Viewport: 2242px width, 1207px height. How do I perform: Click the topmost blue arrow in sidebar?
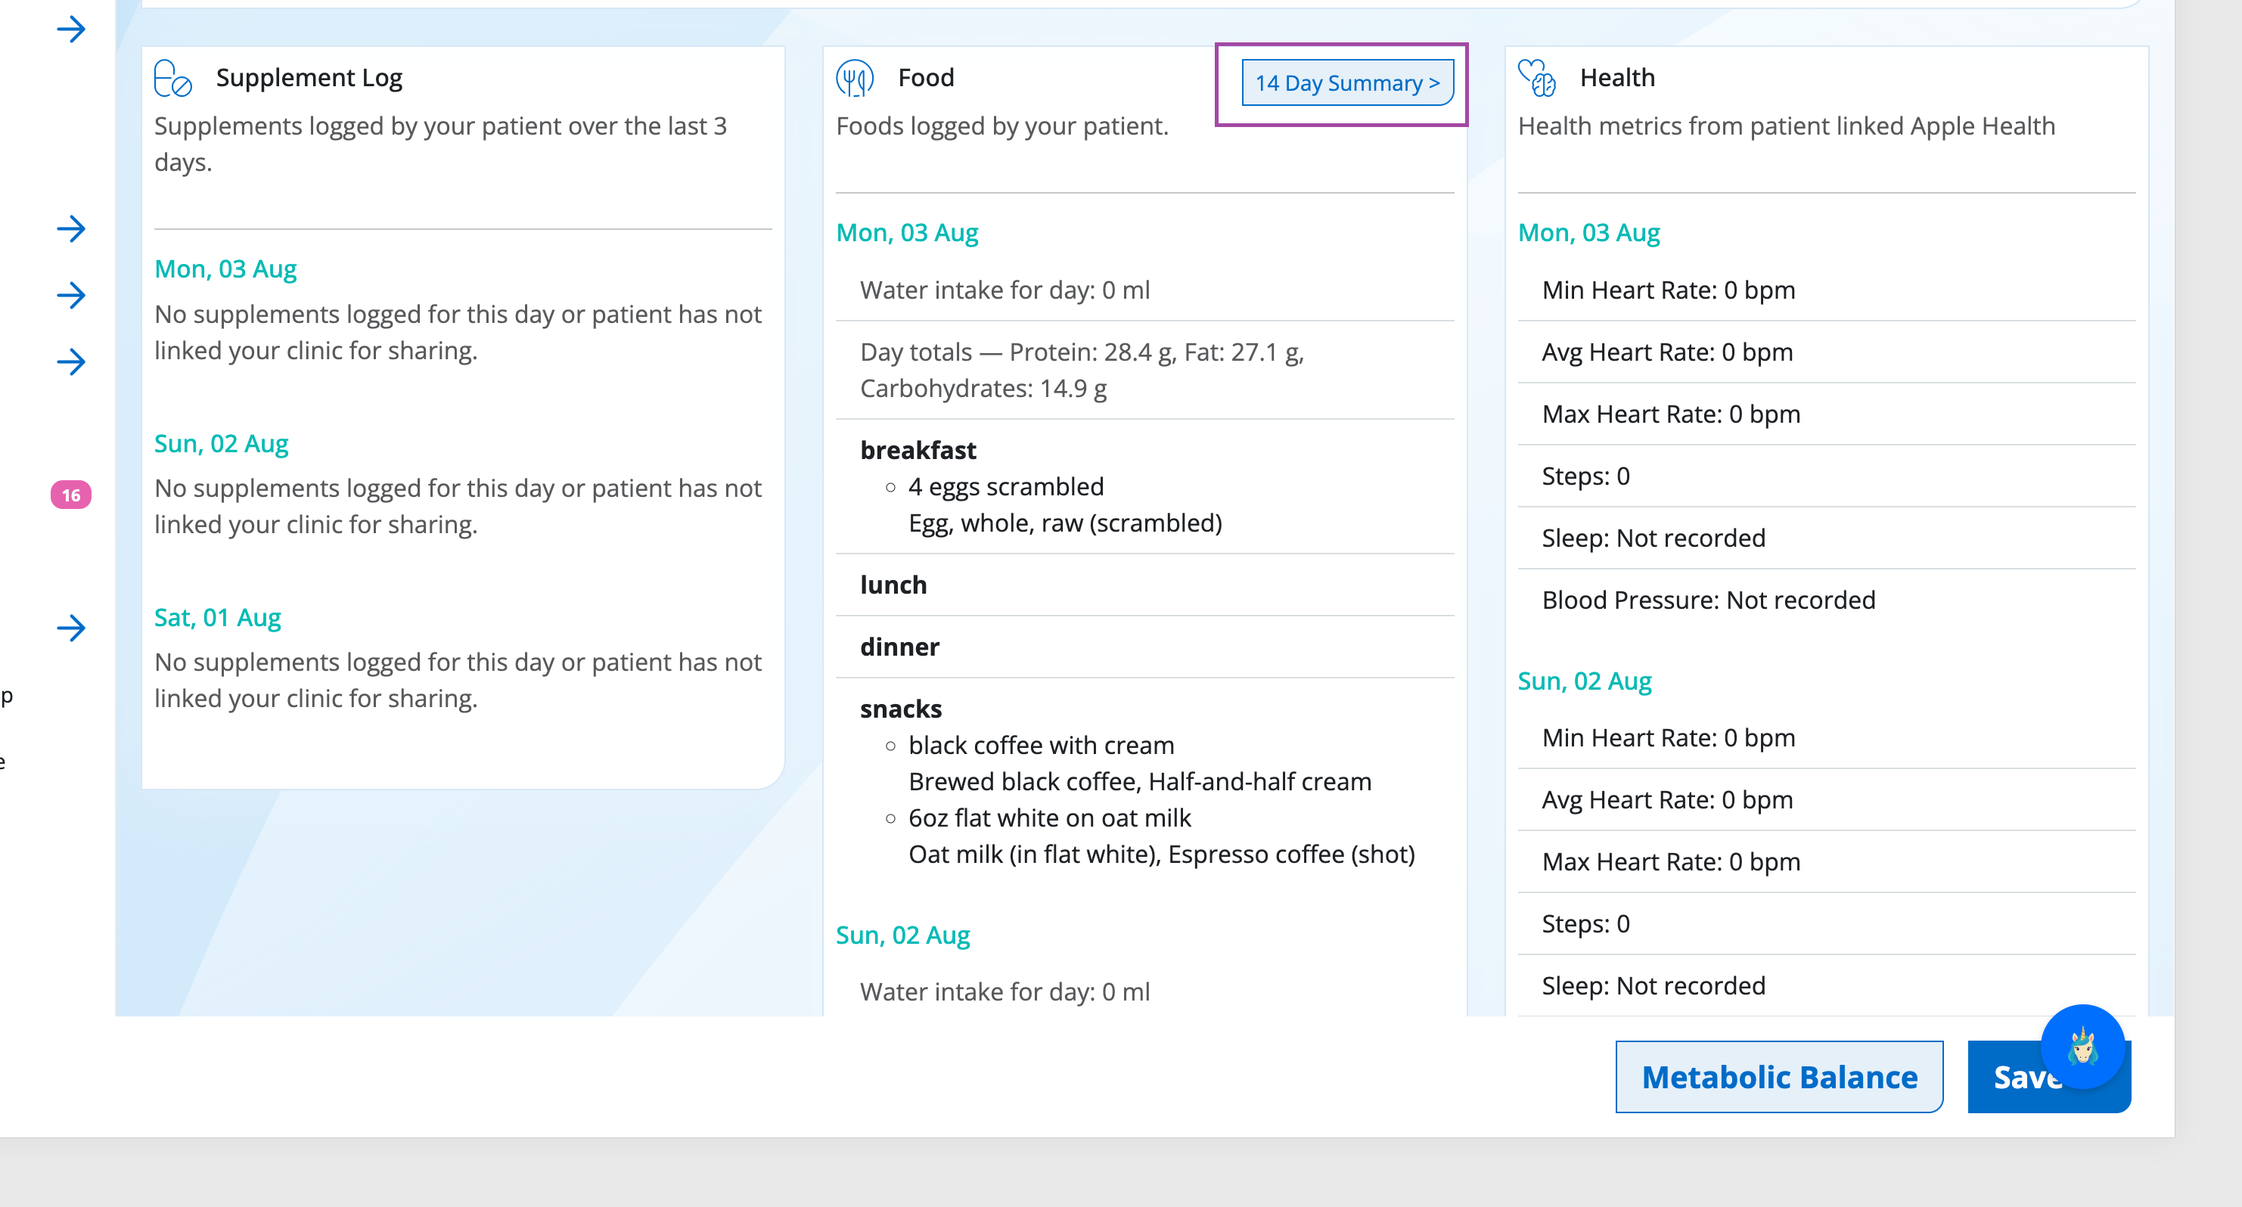(x=71, y=29)
